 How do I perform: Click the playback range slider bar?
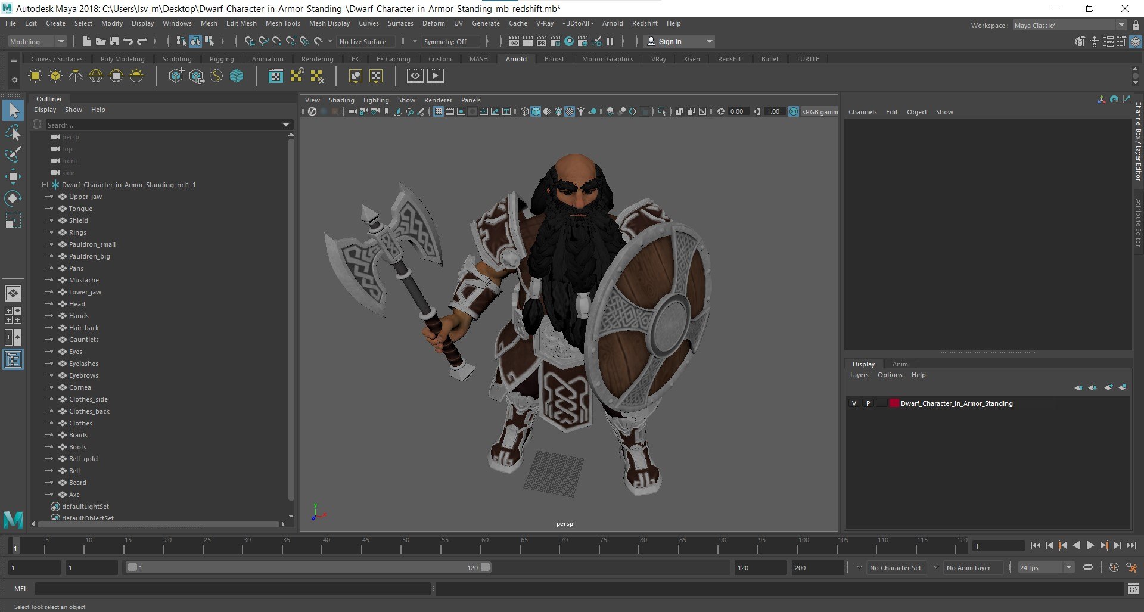point(309,568)
